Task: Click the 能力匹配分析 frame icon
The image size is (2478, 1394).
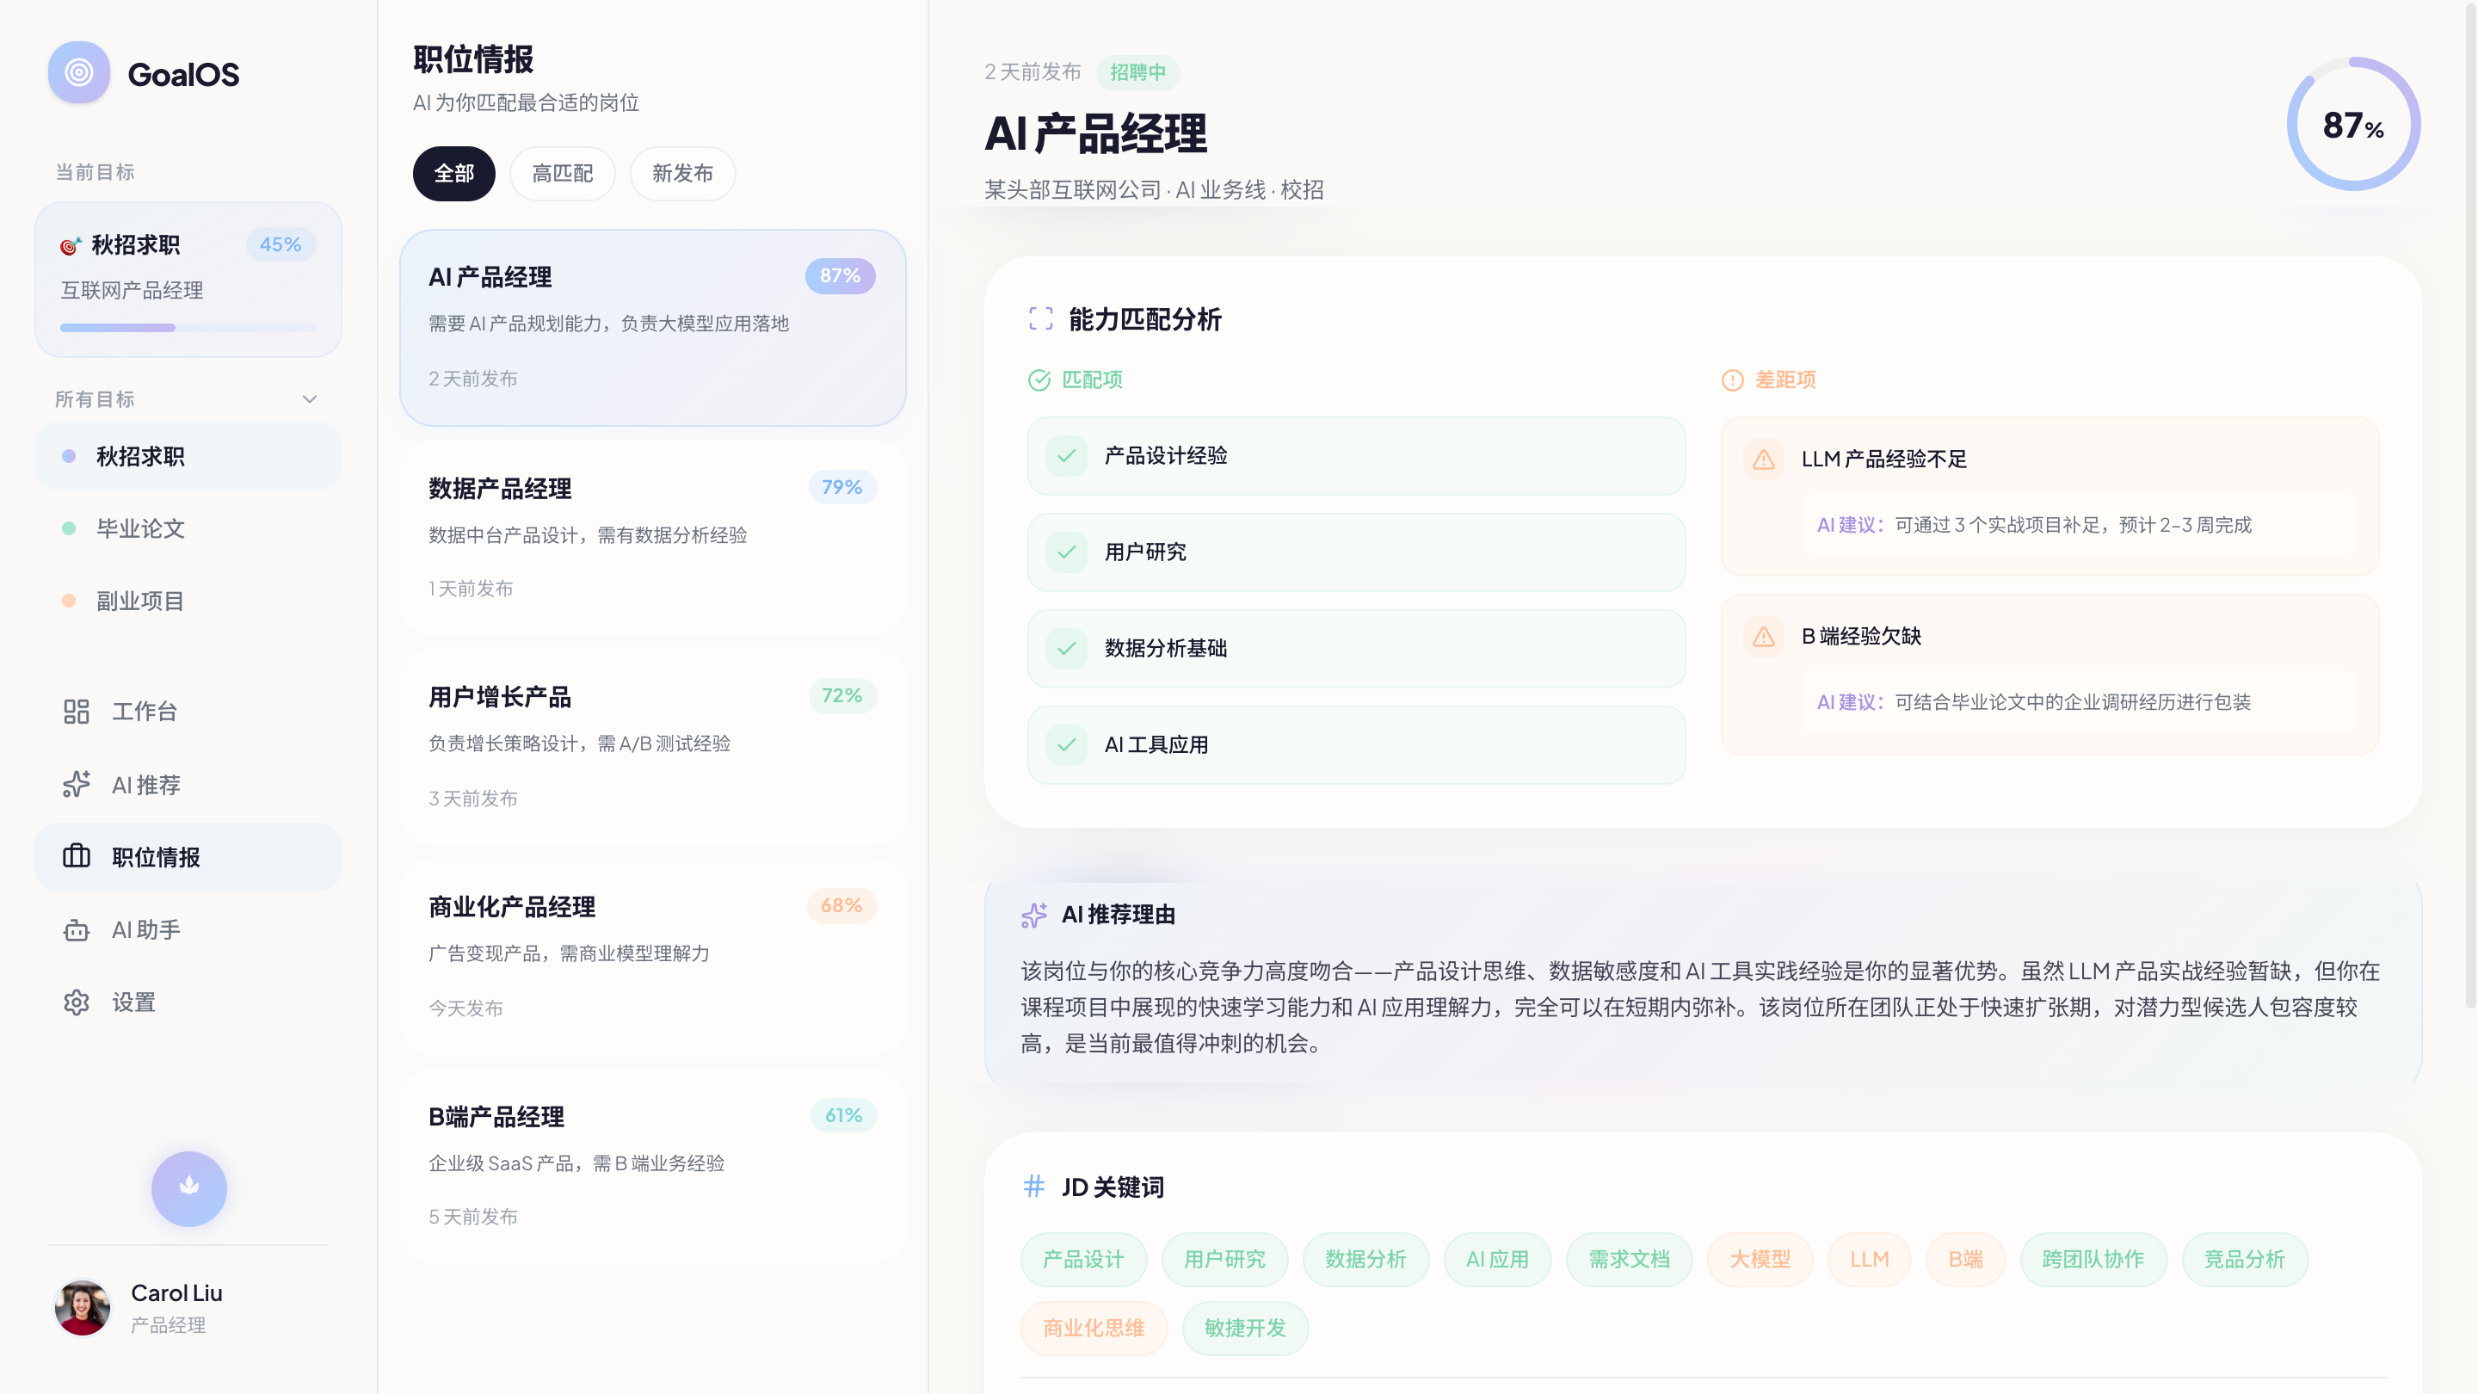Action: (1041, 318)
